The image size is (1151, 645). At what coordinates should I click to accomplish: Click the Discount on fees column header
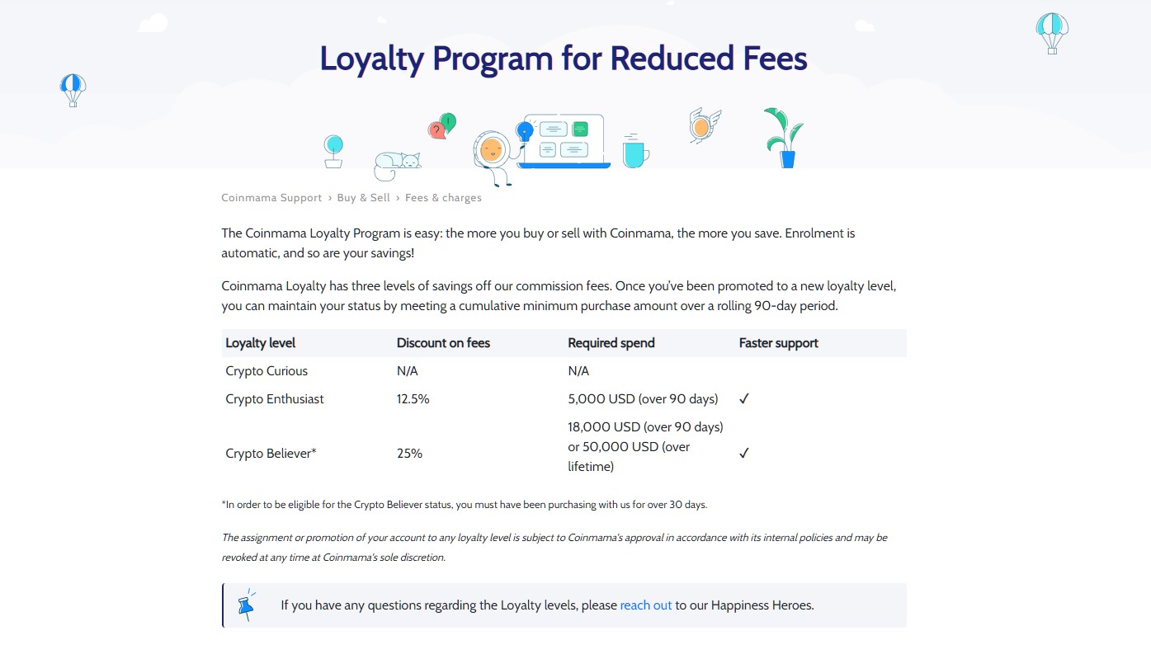pos(443,343)
